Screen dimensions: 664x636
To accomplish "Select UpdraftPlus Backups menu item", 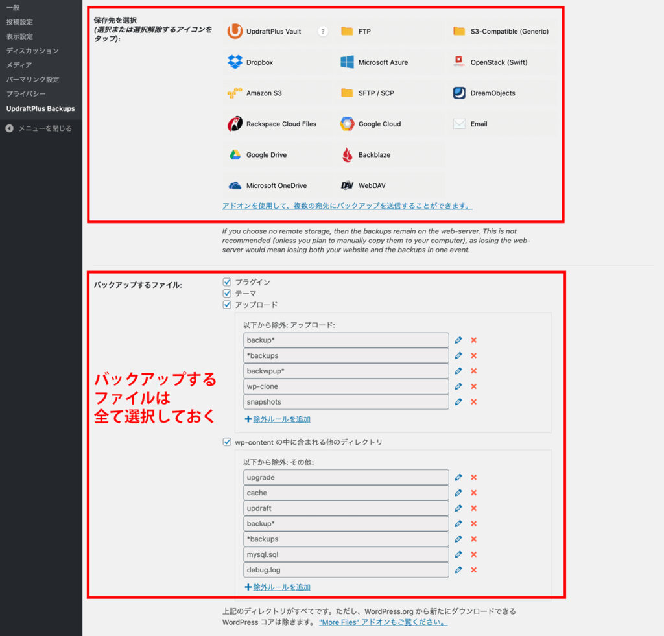I will 41,108.
